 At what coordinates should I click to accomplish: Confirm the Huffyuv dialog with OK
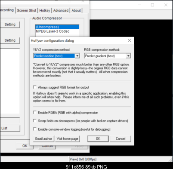(98, 139)
